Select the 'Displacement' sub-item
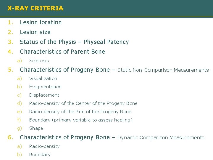 coord(44,95)
